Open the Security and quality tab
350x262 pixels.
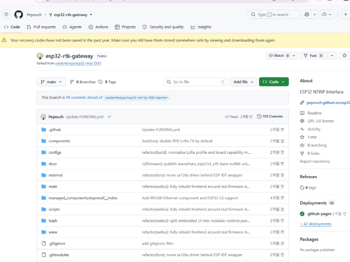163,27
